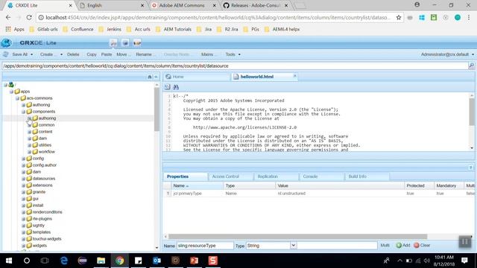This screenshot has height=268, width=477.
Task: Open Edge browser from taskbar
Action: 64,261
